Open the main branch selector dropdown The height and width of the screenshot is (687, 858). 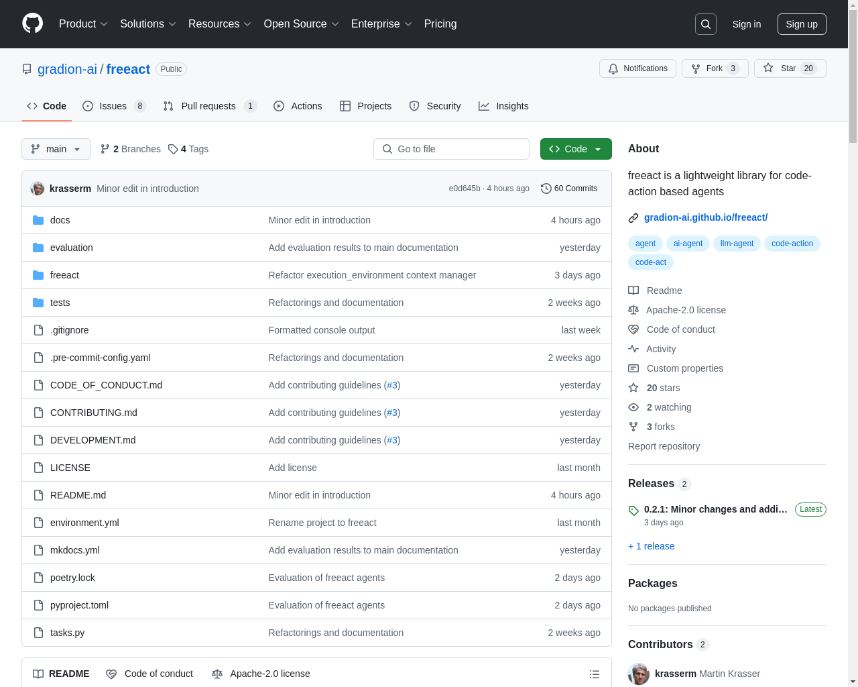[x=56, y=149]
